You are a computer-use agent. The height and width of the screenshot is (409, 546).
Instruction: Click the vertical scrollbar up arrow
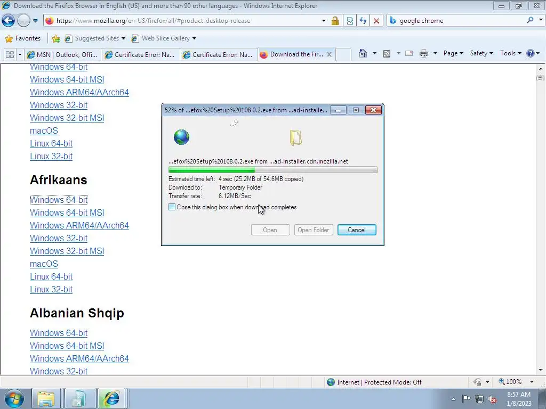(541, 68)
